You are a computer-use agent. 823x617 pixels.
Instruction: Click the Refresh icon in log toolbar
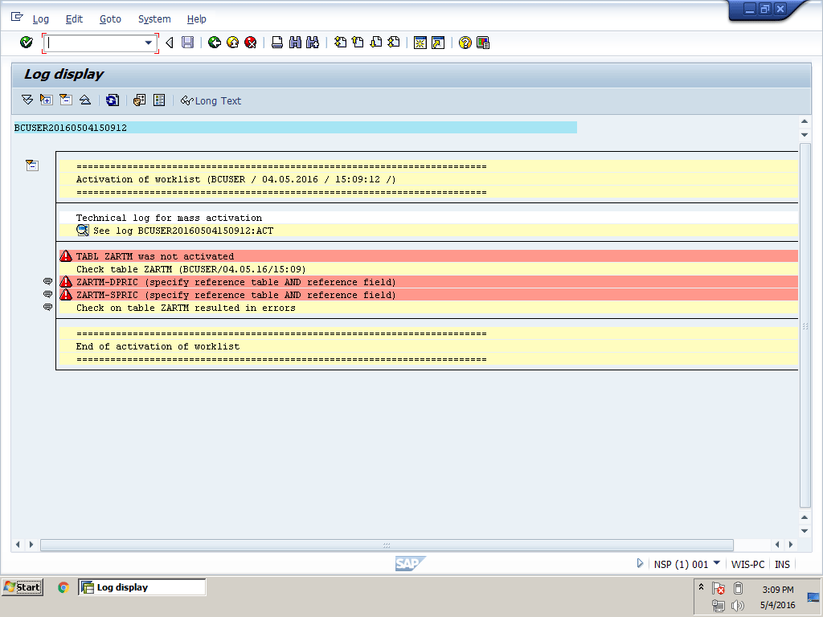(113, 100)
